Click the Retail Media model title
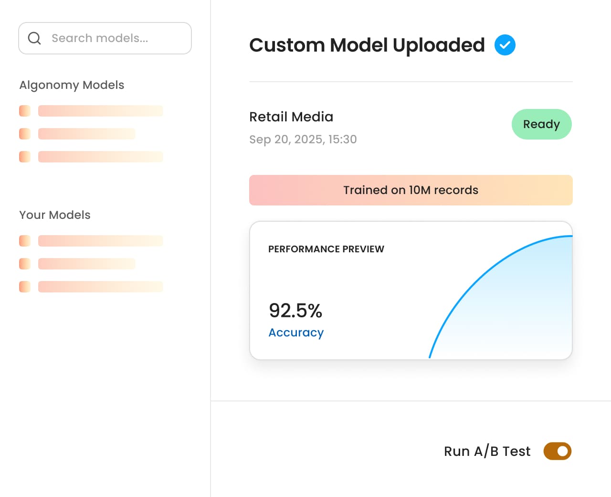The width and height of the screenshot is (611, 497). (291, 117)
